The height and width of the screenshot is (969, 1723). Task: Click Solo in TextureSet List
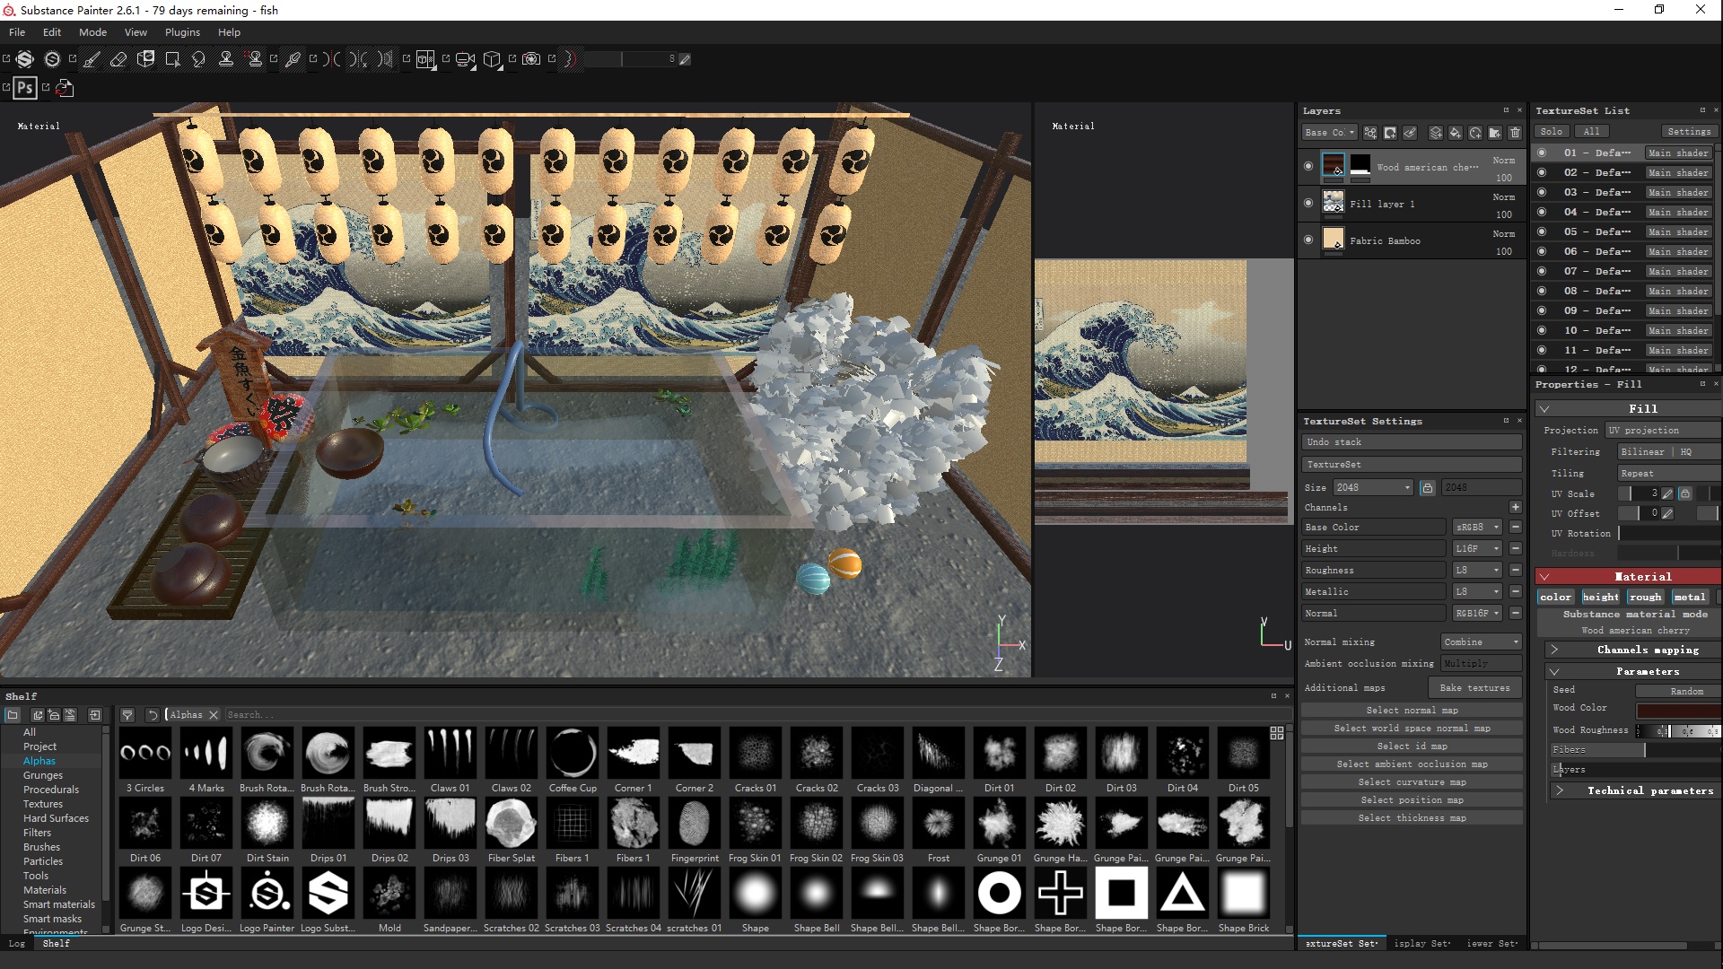(x=1552, y=132)
